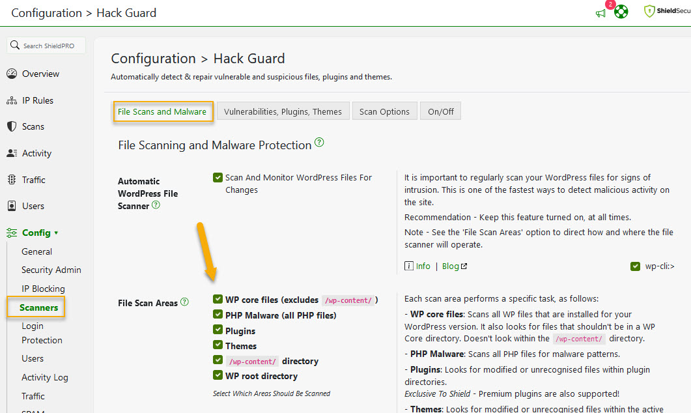This screenshot has width=691, height=413.
Task: Click the ShieldSecurity logo shield
Action: [x=649, y=11]
